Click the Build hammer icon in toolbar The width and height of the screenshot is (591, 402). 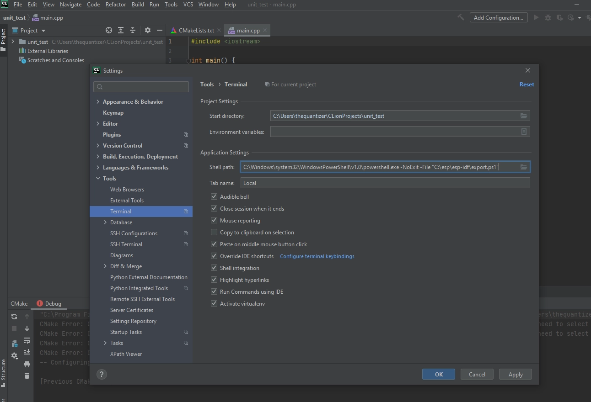click(x=461, y=17)
